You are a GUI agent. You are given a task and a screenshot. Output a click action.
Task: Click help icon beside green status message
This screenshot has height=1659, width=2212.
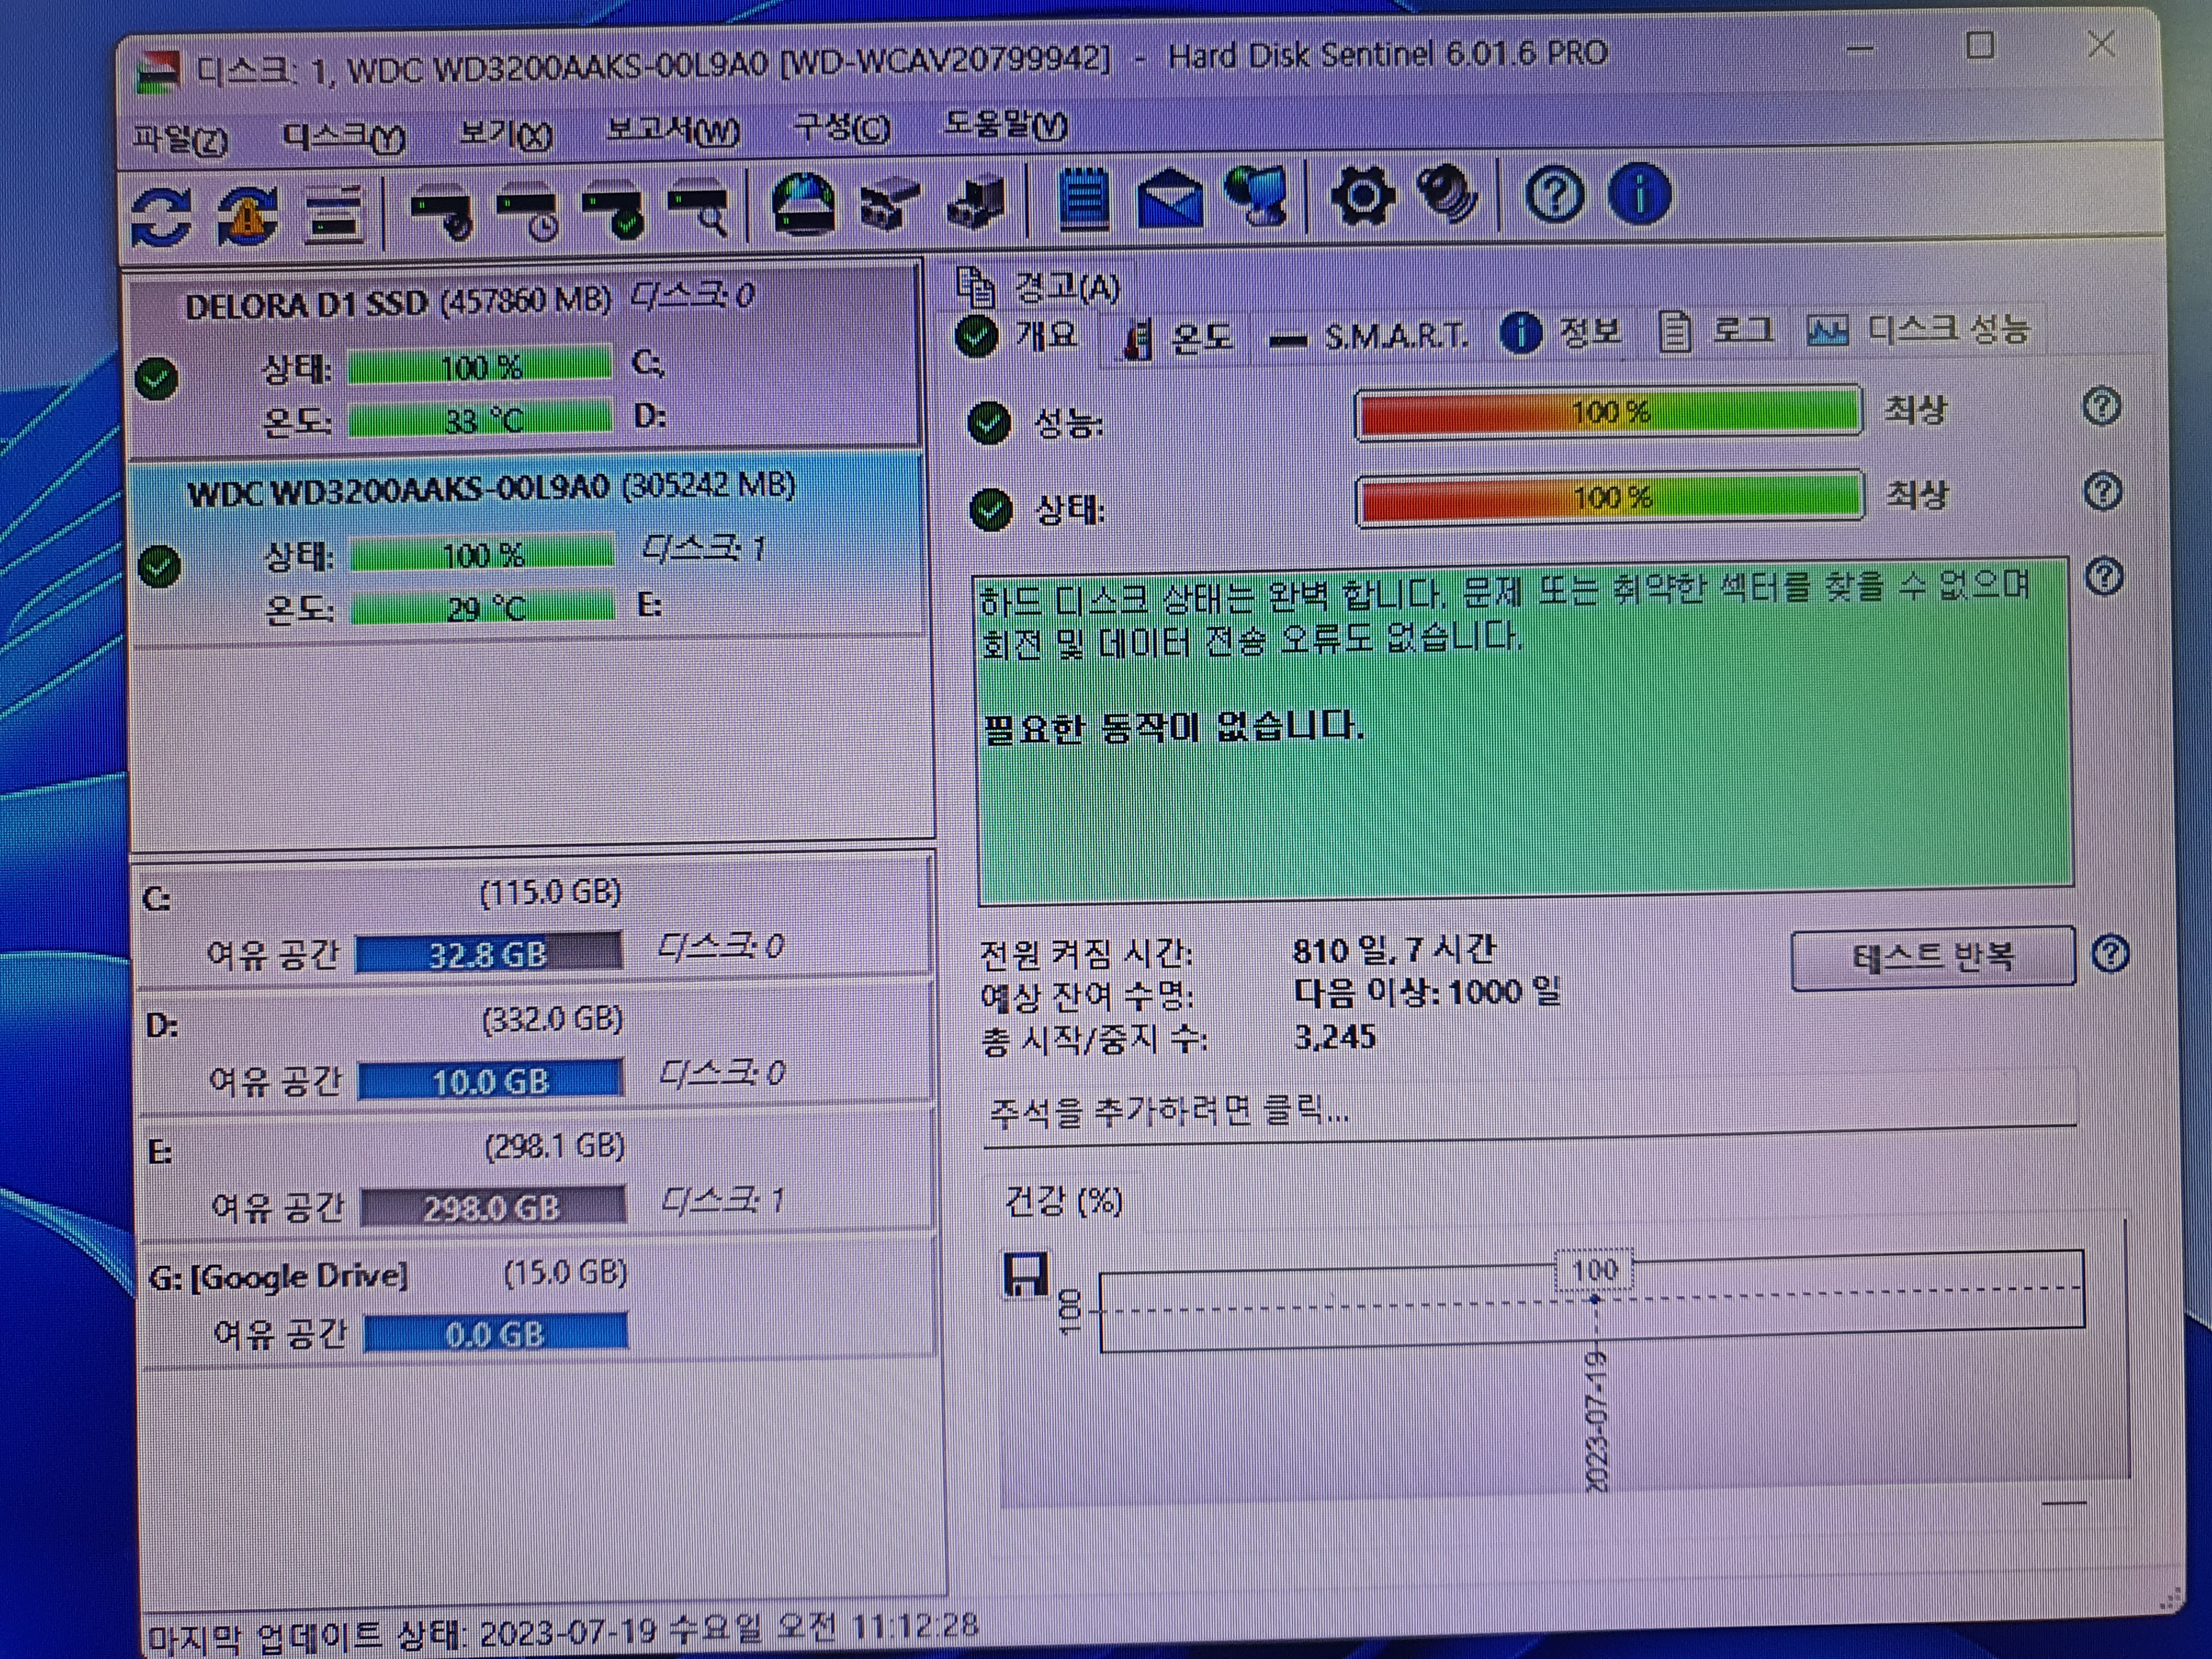[x=2104, y=577]
